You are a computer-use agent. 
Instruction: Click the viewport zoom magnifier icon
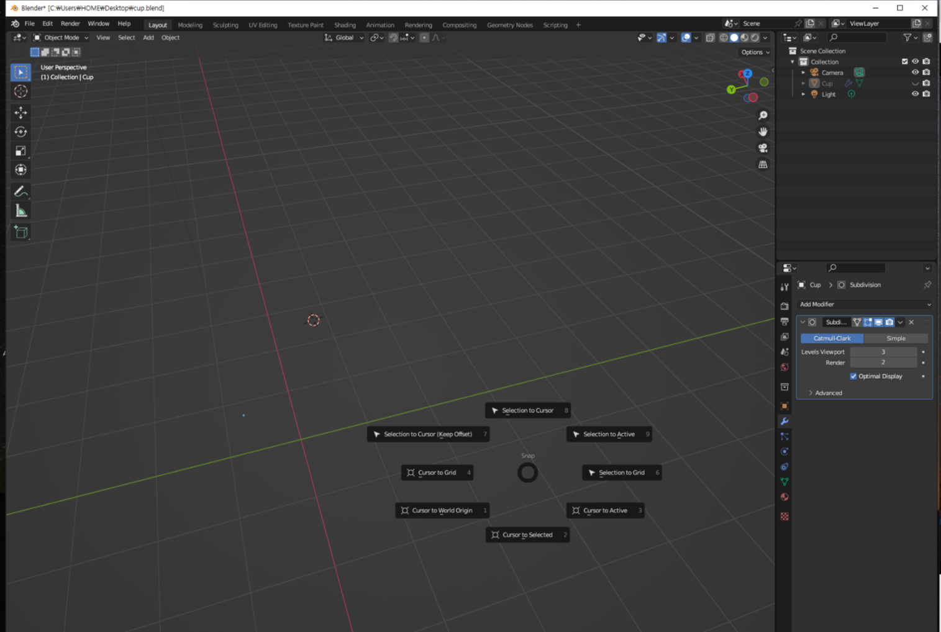pos(763,115)
